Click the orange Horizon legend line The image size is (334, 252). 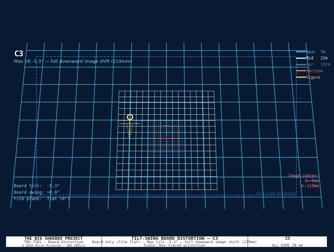coord(301,71)
